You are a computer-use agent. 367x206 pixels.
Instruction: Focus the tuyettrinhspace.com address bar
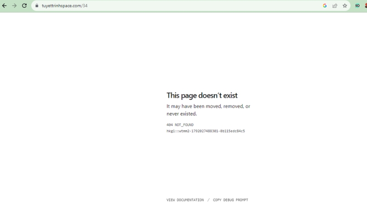(x=178, y=5)
